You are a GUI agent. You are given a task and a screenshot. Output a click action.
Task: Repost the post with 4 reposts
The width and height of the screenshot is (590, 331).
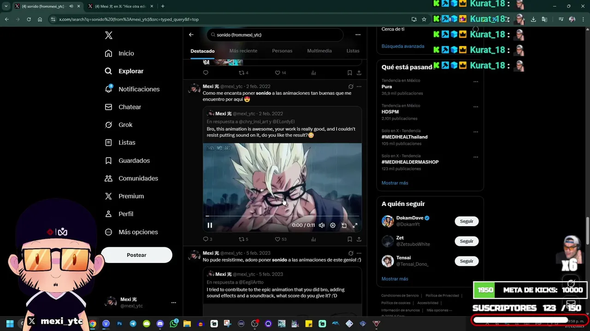[x=243, y=73]
